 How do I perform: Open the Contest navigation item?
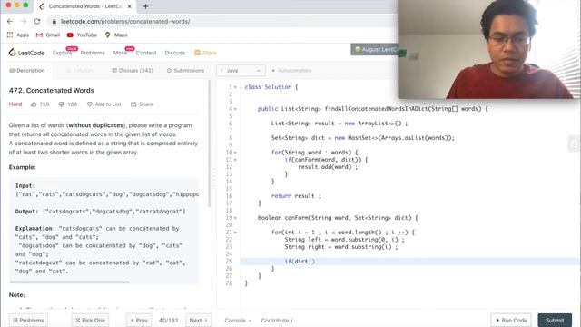pyautogui.click(x=146, y=53)
